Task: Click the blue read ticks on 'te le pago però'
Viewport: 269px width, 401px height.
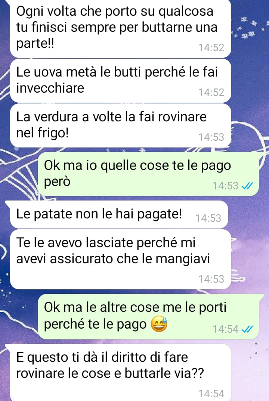Action: [x=247, y=186]
